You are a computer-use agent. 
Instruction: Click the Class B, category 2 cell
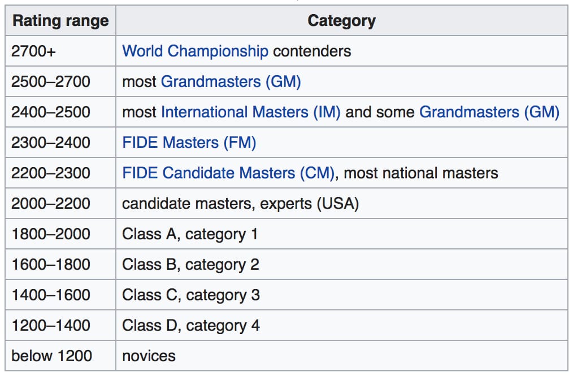point(342,264)
